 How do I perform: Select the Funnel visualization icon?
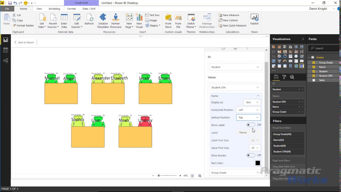click(x=279, y=61)
